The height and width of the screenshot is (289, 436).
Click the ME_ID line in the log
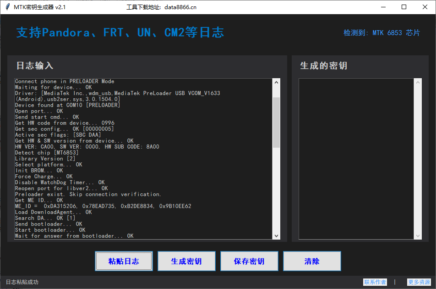[103, 206]
